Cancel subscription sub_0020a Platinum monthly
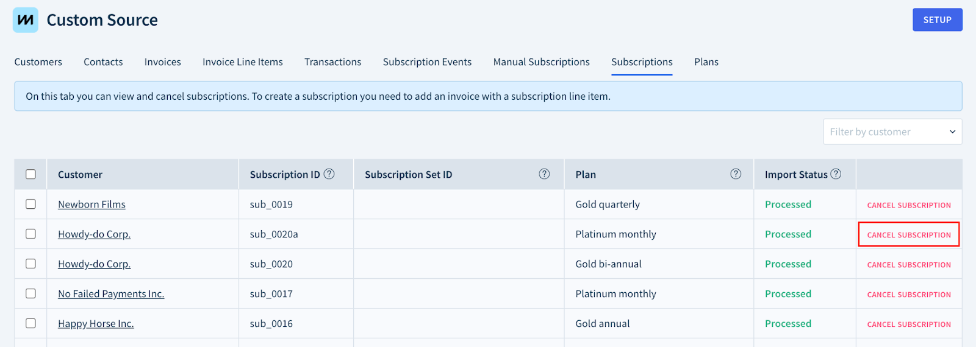 [x=909, y=235]
